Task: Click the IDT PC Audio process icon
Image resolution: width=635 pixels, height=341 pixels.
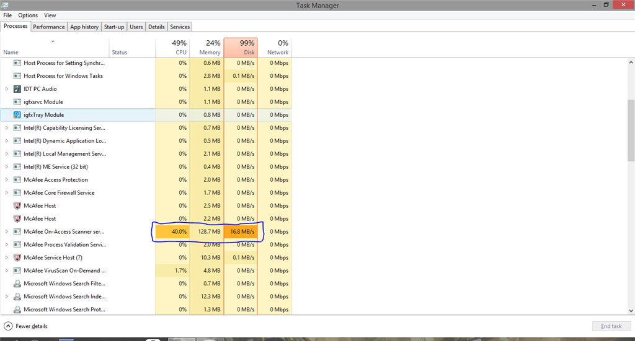Action: 17,89
